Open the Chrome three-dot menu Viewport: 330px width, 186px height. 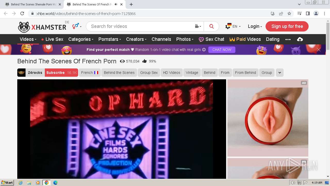(324, 13)
